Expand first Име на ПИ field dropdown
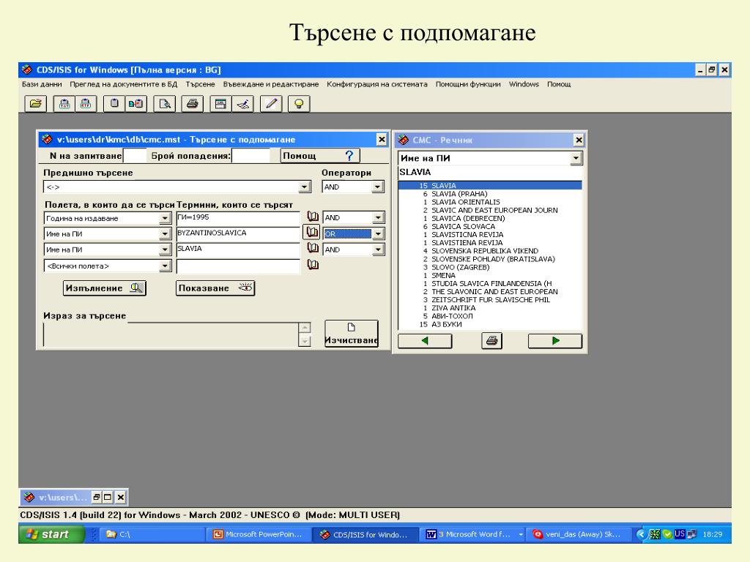This screenshot has width=750, height=562. click(165, 233)
